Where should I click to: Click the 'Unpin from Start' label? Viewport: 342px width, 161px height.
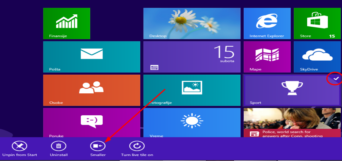coord(20,155)
